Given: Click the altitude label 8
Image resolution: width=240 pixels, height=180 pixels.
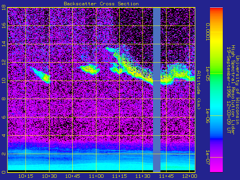Looking at the screenshot, I should [x=3, y=99].
